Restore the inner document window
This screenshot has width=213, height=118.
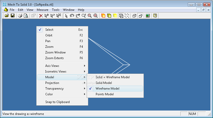point(203,10)
